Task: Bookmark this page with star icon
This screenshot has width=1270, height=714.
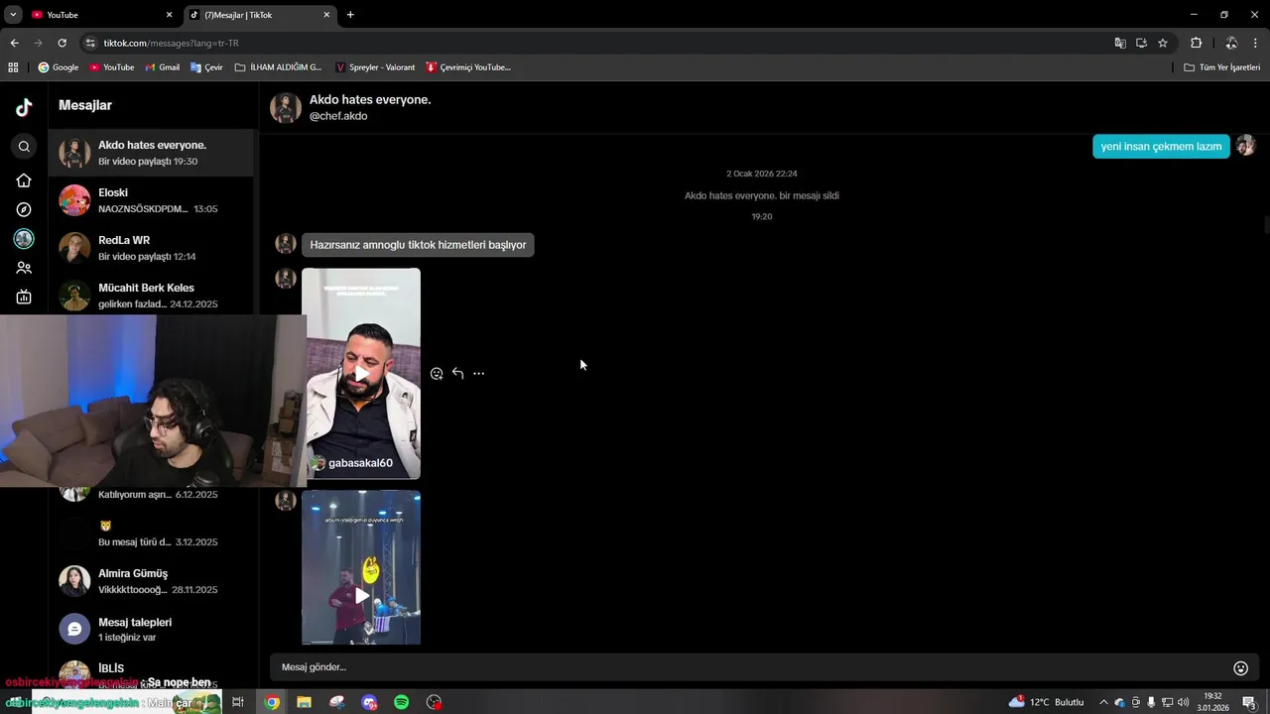Action: pos(1163,43)
